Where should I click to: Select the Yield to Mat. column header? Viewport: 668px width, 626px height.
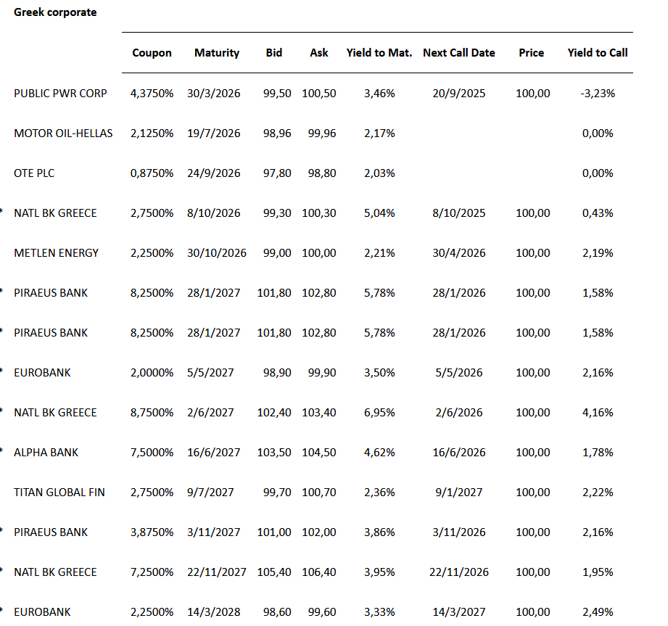click(x=379, y=53)
